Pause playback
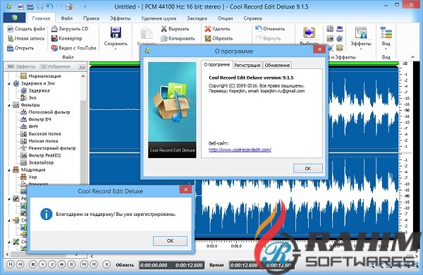This screenshot has height=275, width=423. [71, 264]
